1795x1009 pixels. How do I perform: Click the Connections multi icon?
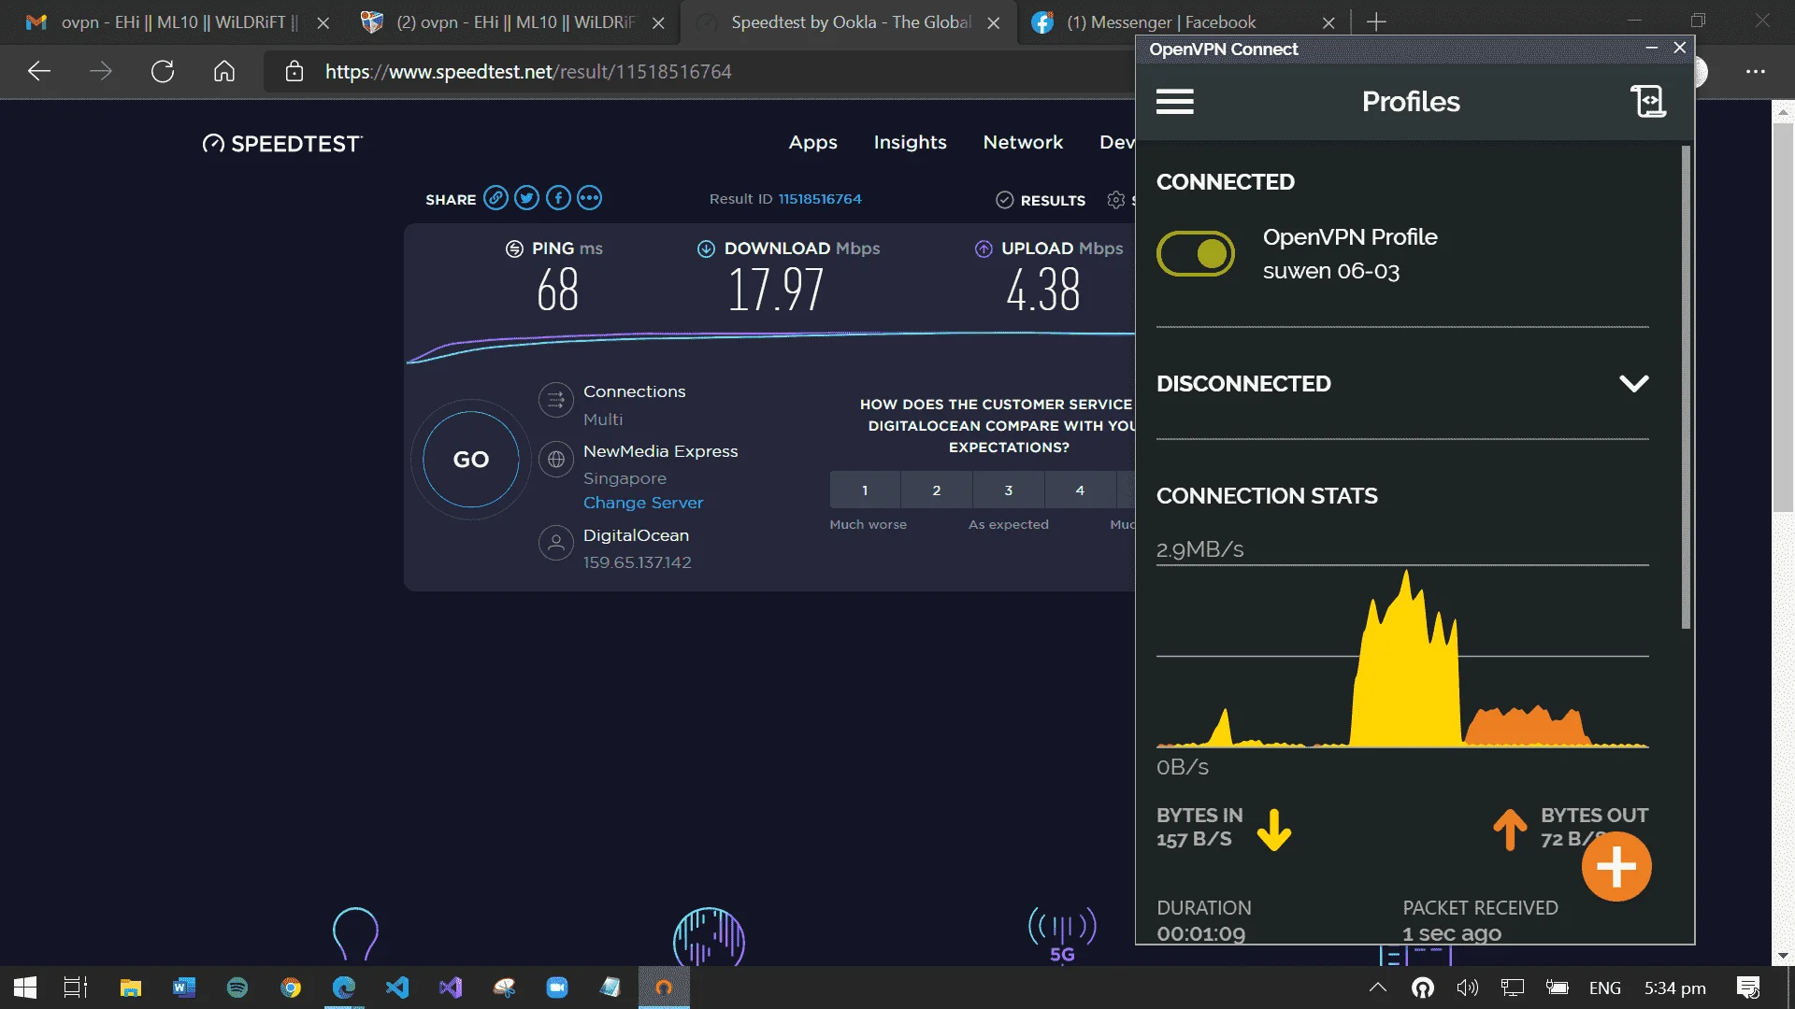click(x=556, y=401)
